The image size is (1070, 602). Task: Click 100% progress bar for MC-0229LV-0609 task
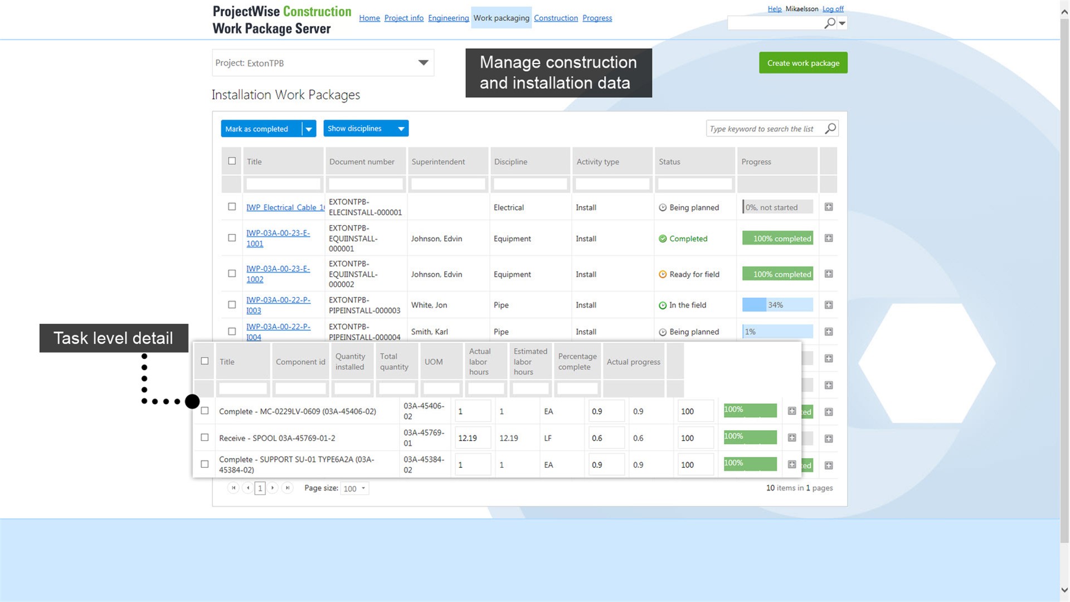point(750,411)
